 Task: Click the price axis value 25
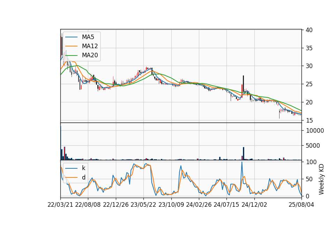(309, 84)
